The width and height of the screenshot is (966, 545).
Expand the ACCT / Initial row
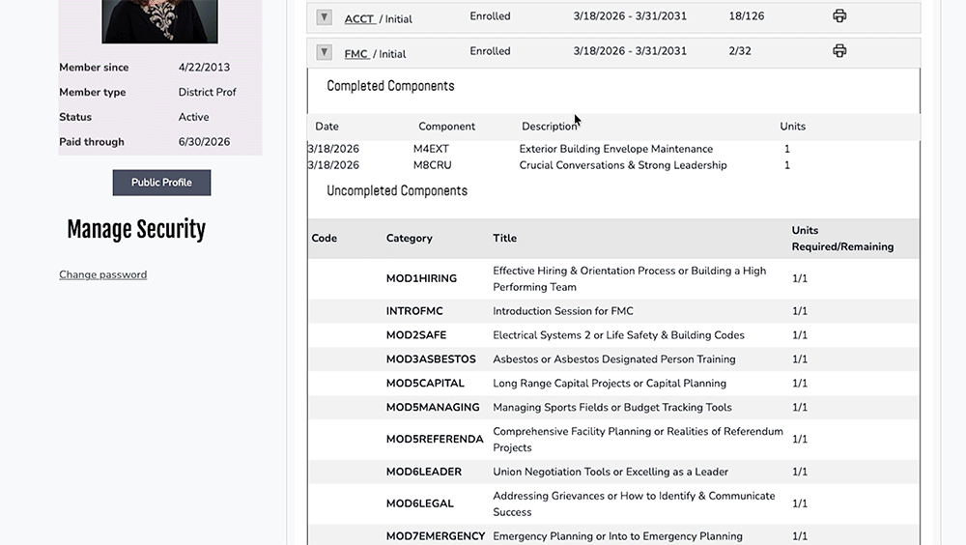[x=324, y=17]
